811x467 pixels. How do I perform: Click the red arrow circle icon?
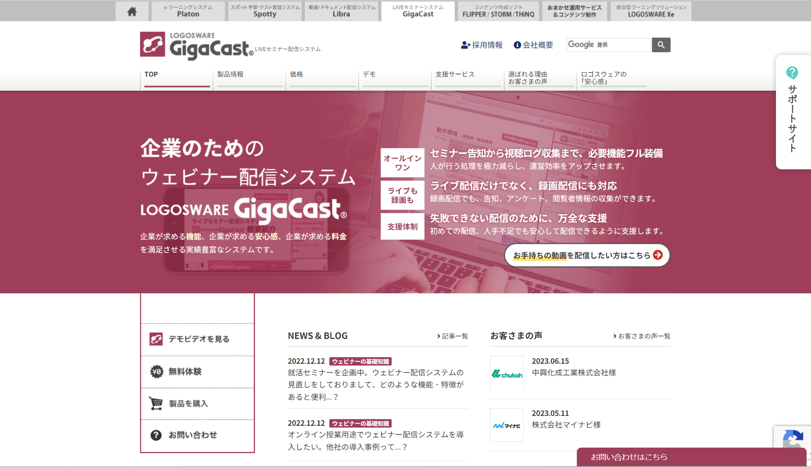coord(658,255)
